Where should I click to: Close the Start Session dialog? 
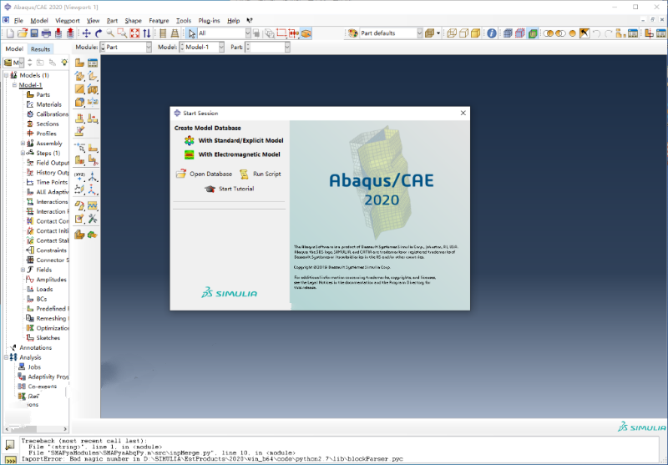point(463,114)
